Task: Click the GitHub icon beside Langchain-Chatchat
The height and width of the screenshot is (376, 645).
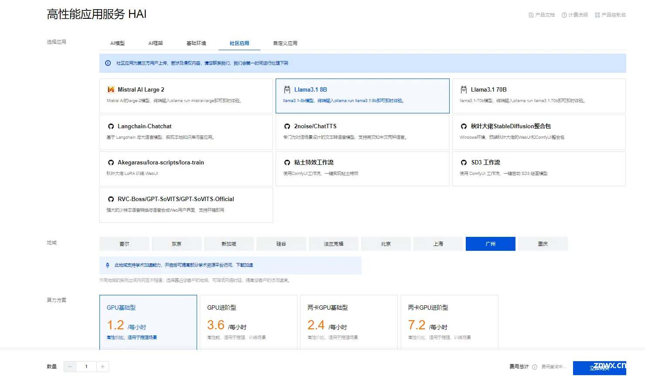Action: pos(111,126)
